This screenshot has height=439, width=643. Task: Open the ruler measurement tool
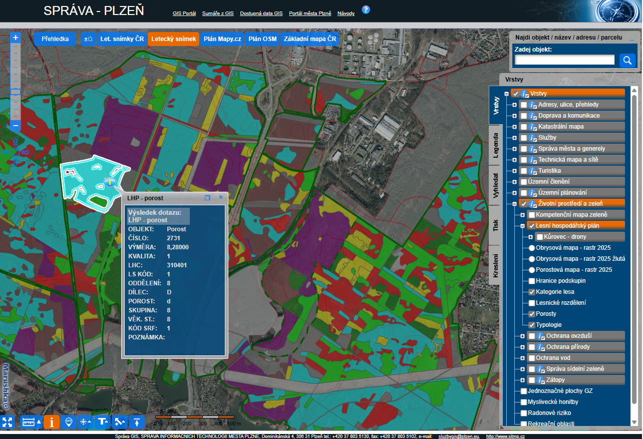28,422
